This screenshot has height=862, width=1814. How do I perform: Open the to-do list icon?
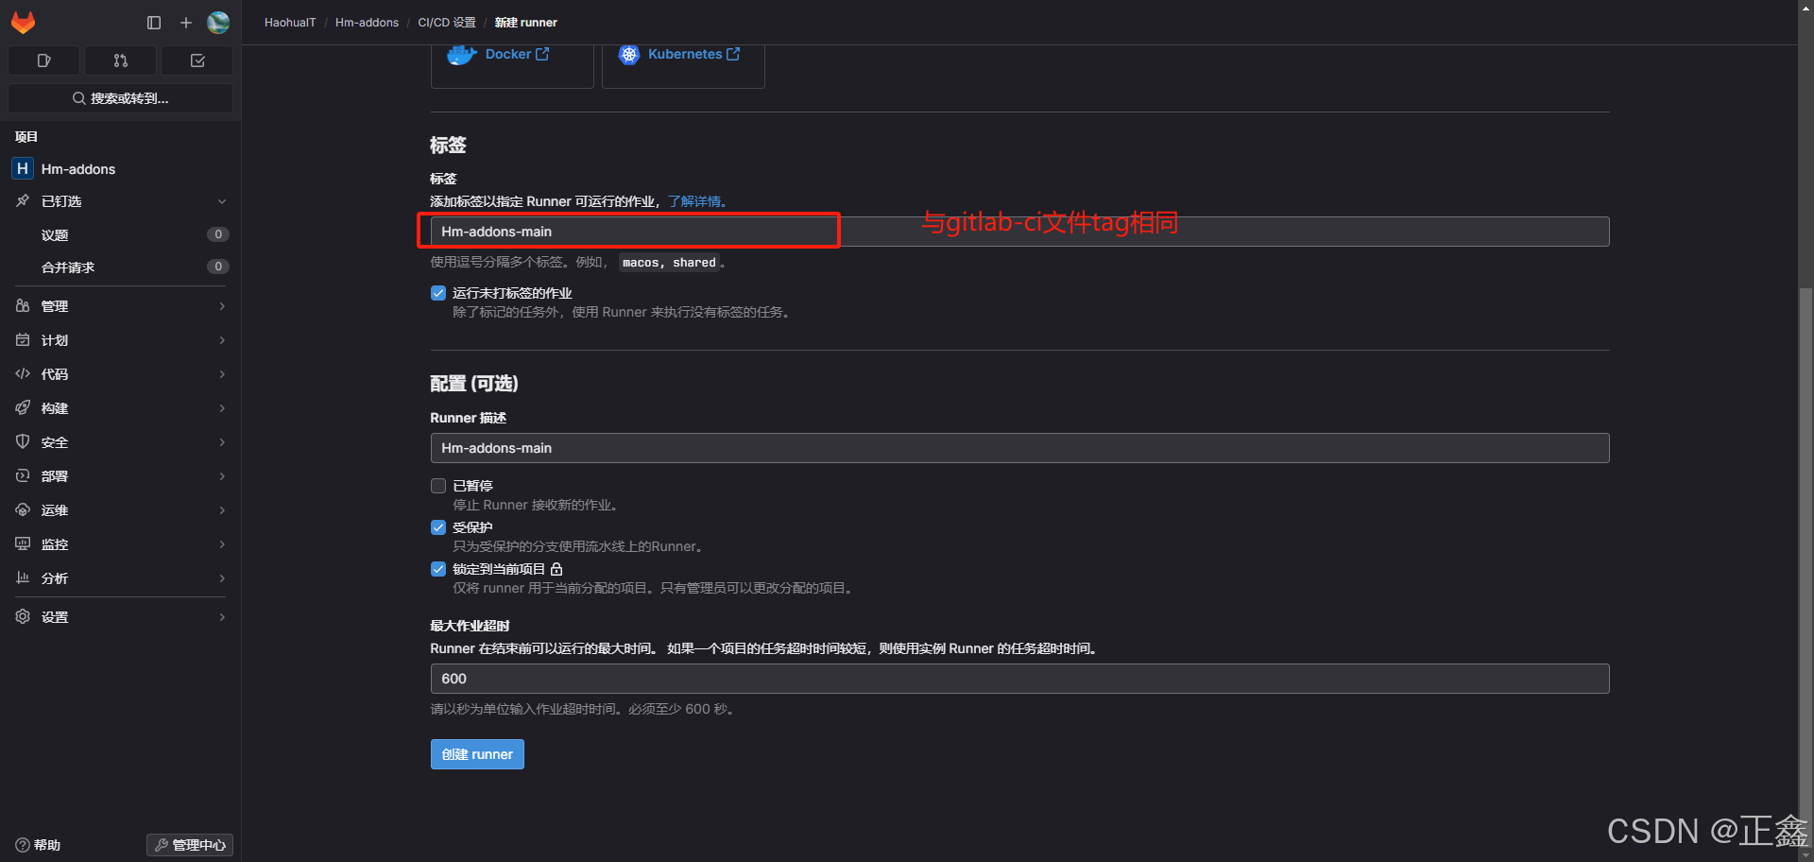point(197,60)
